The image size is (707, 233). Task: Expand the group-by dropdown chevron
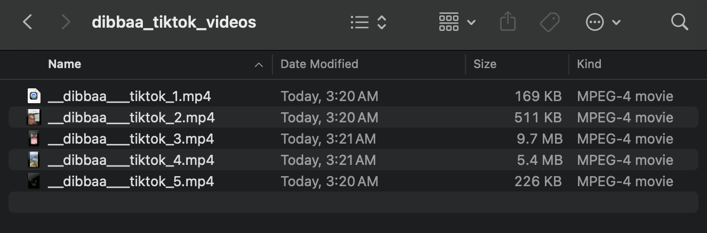tap(471, 22)
